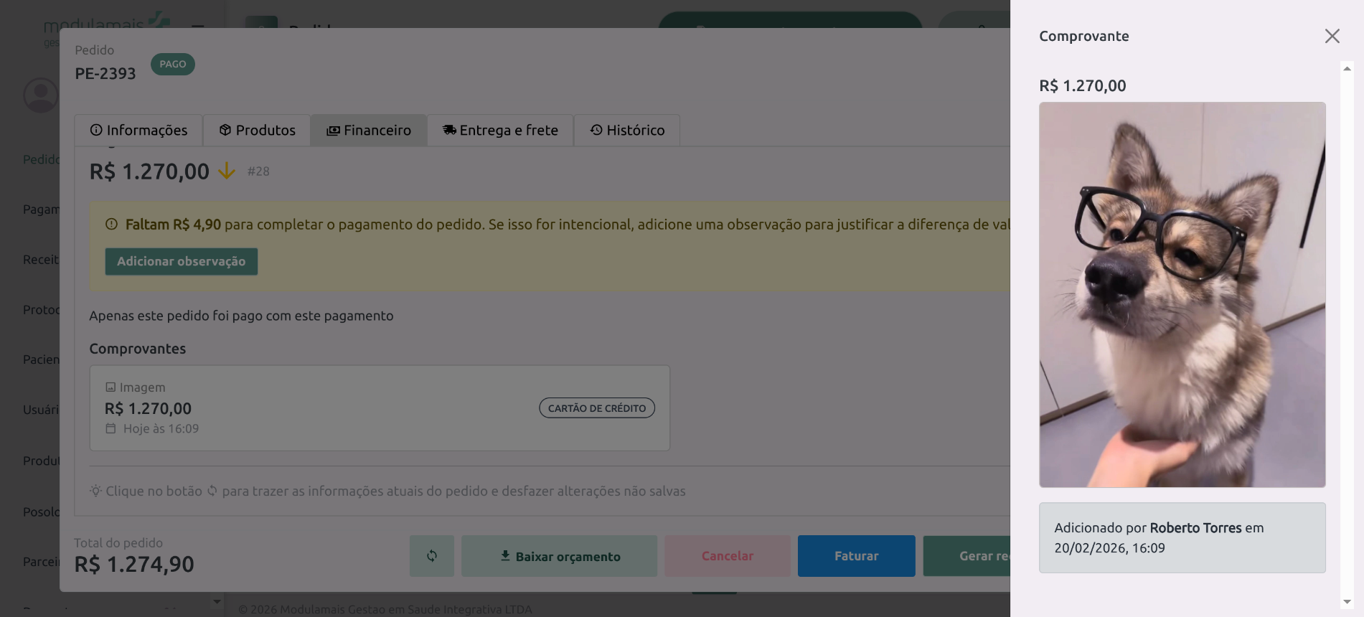1364x617 pixels.
Task: Click the Cancelar button
Action: click(728, 556)
